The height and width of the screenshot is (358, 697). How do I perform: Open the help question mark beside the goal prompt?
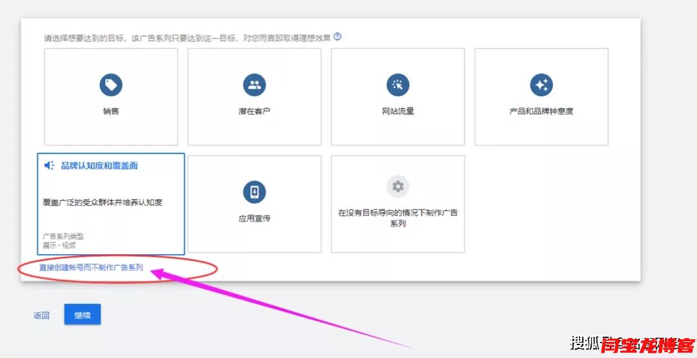(x=338, y=37)
